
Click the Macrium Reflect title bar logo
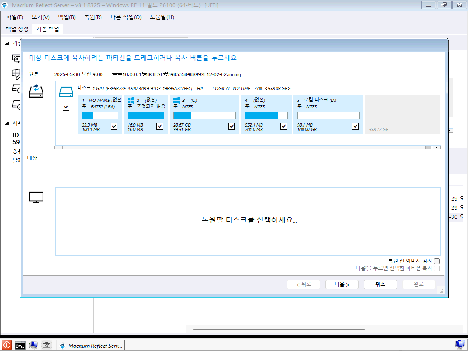tap(5, 5)
